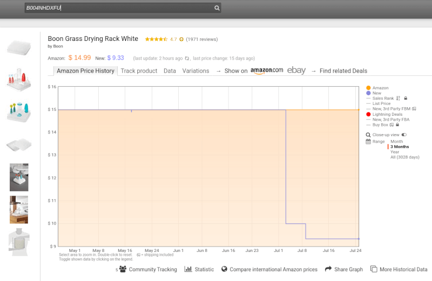Toggle Sales Rank legend entry
Screen dimensions: 432x281
(383, 99)
